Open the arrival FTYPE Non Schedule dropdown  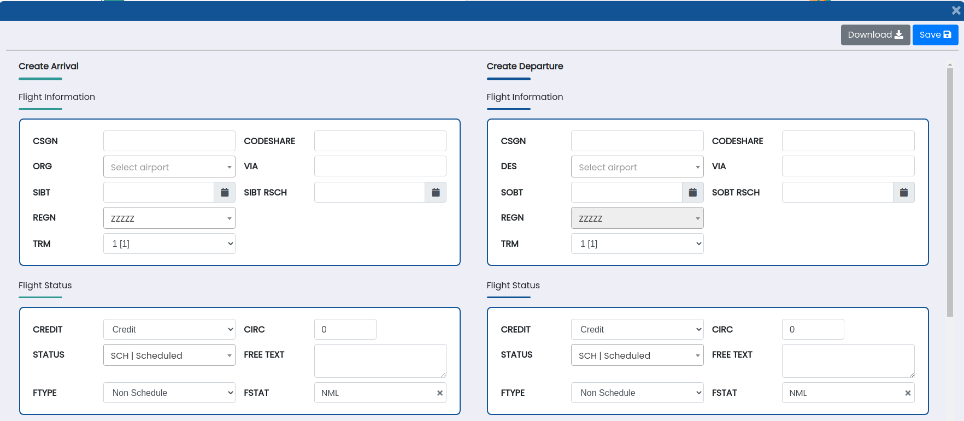(x=169, y=393)
